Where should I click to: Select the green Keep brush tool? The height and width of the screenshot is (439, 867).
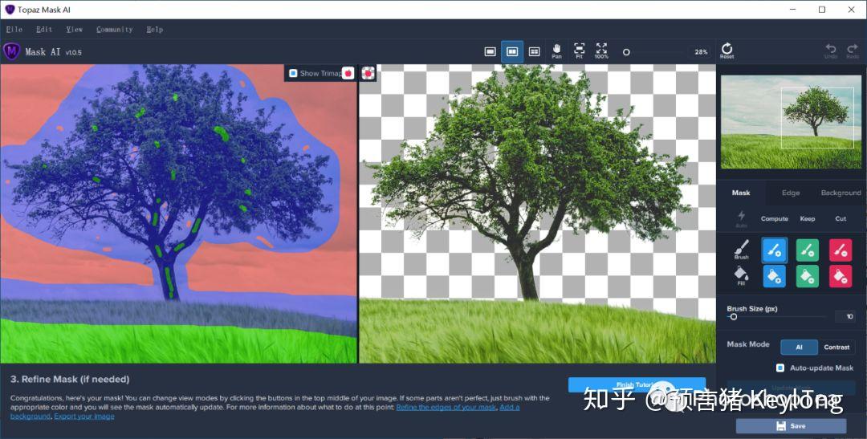pos(808,250)
